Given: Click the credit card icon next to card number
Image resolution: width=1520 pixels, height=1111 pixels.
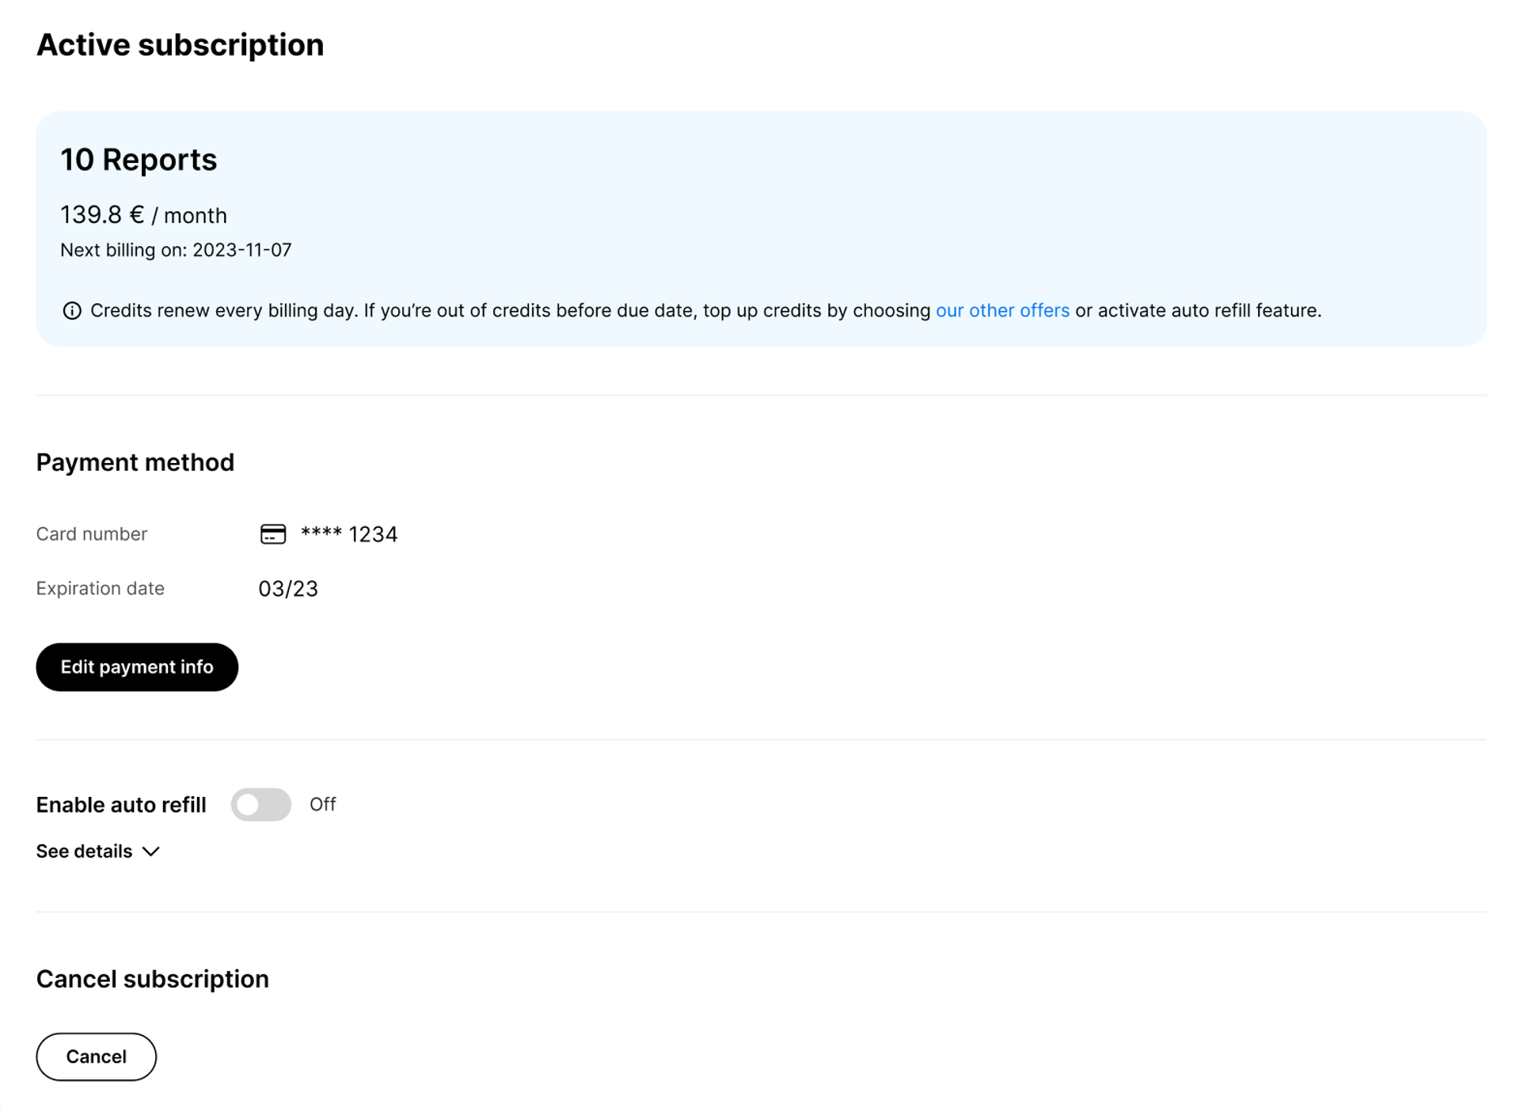Looking at the screenshot, I should pyautogui.click(x=272, y=534).
